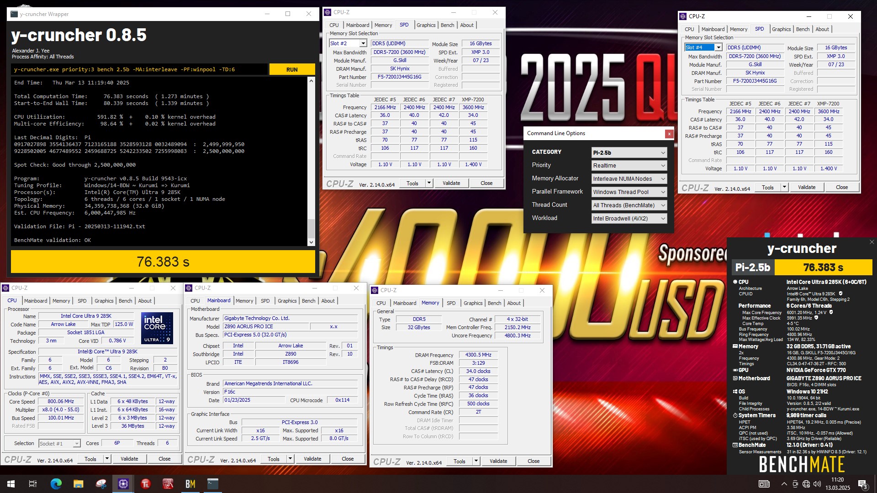Click Close button in Slot #4 SPD window

click(842, 188)
